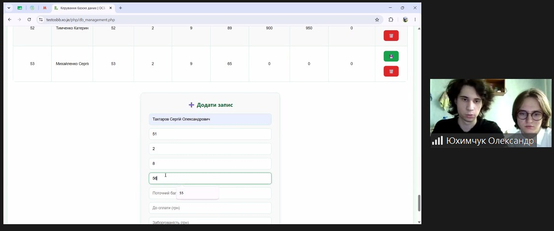Close the Керування базою даних tab
The width and height of the screenshot is (554, 231).
pyautogui.click(x=110, y=8)
